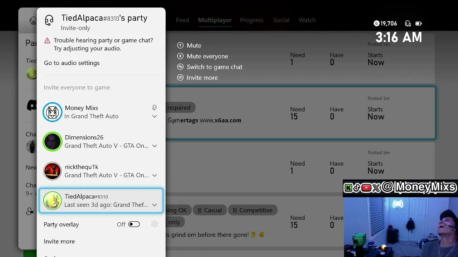The image size is (458, 257).
Task: Click Invite more below Party overlay
Action: [x=59, y=241]
